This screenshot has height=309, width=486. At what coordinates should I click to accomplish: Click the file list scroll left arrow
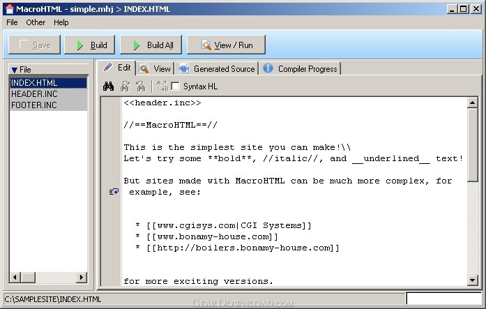point(15,277)
